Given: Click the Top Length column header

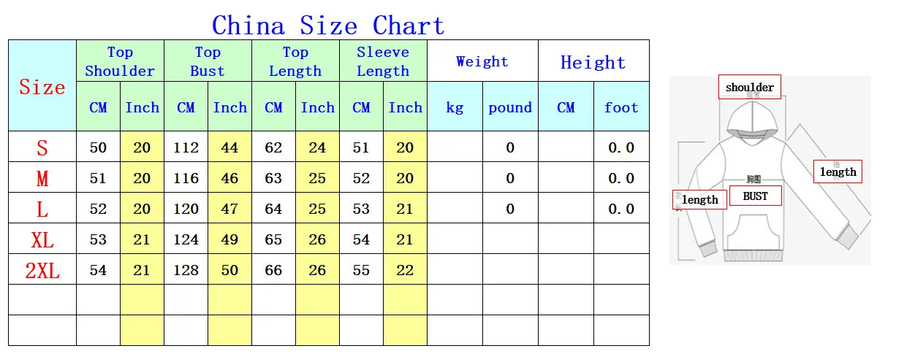Looking at the screenshot, I should pyautogui.click(x=295, y=61).
